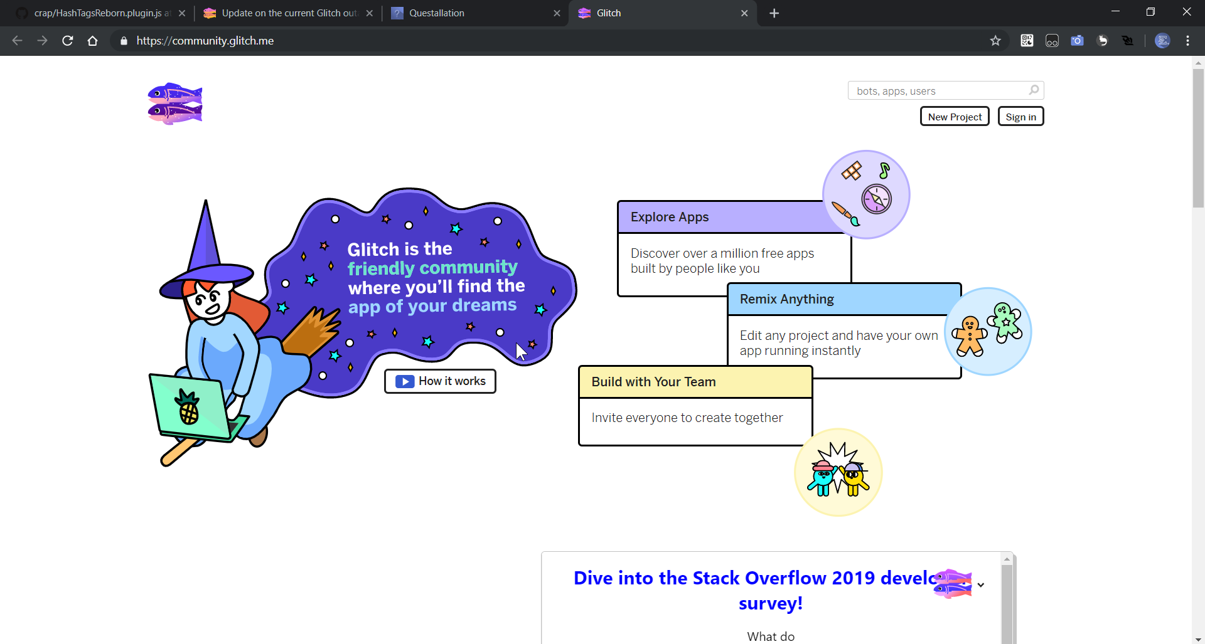Click the page scrollbar down arrow
This screenshot has height=644, width=1205.
tap(1198, 638)
